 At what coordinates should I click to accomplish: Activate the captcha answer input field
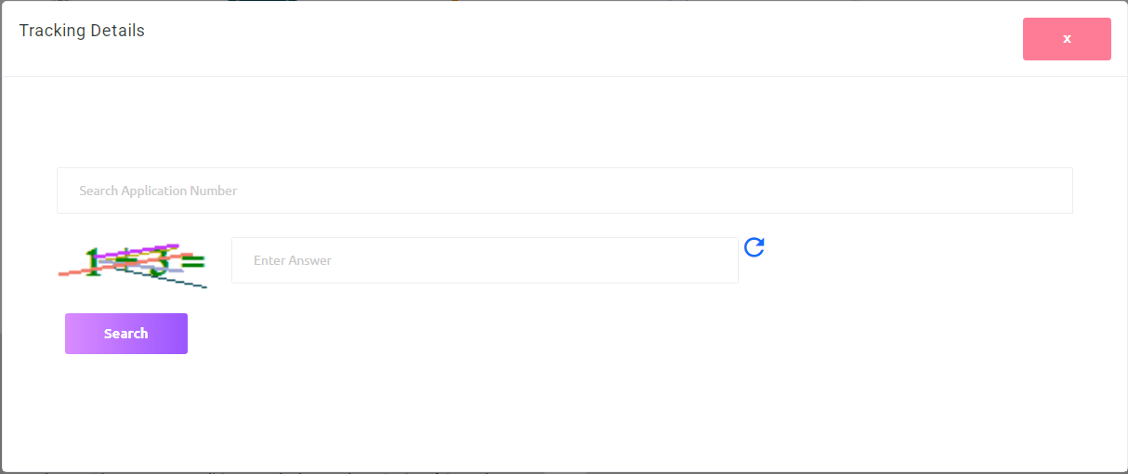[484, 260]
